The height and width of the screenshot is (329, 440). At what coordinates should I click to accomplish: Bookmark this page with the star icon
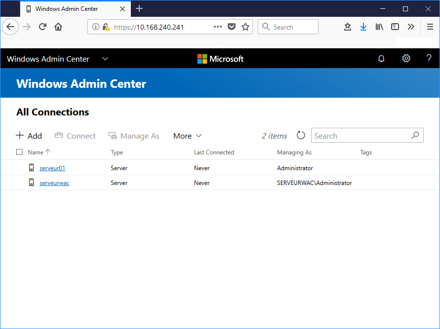(245, 27)
